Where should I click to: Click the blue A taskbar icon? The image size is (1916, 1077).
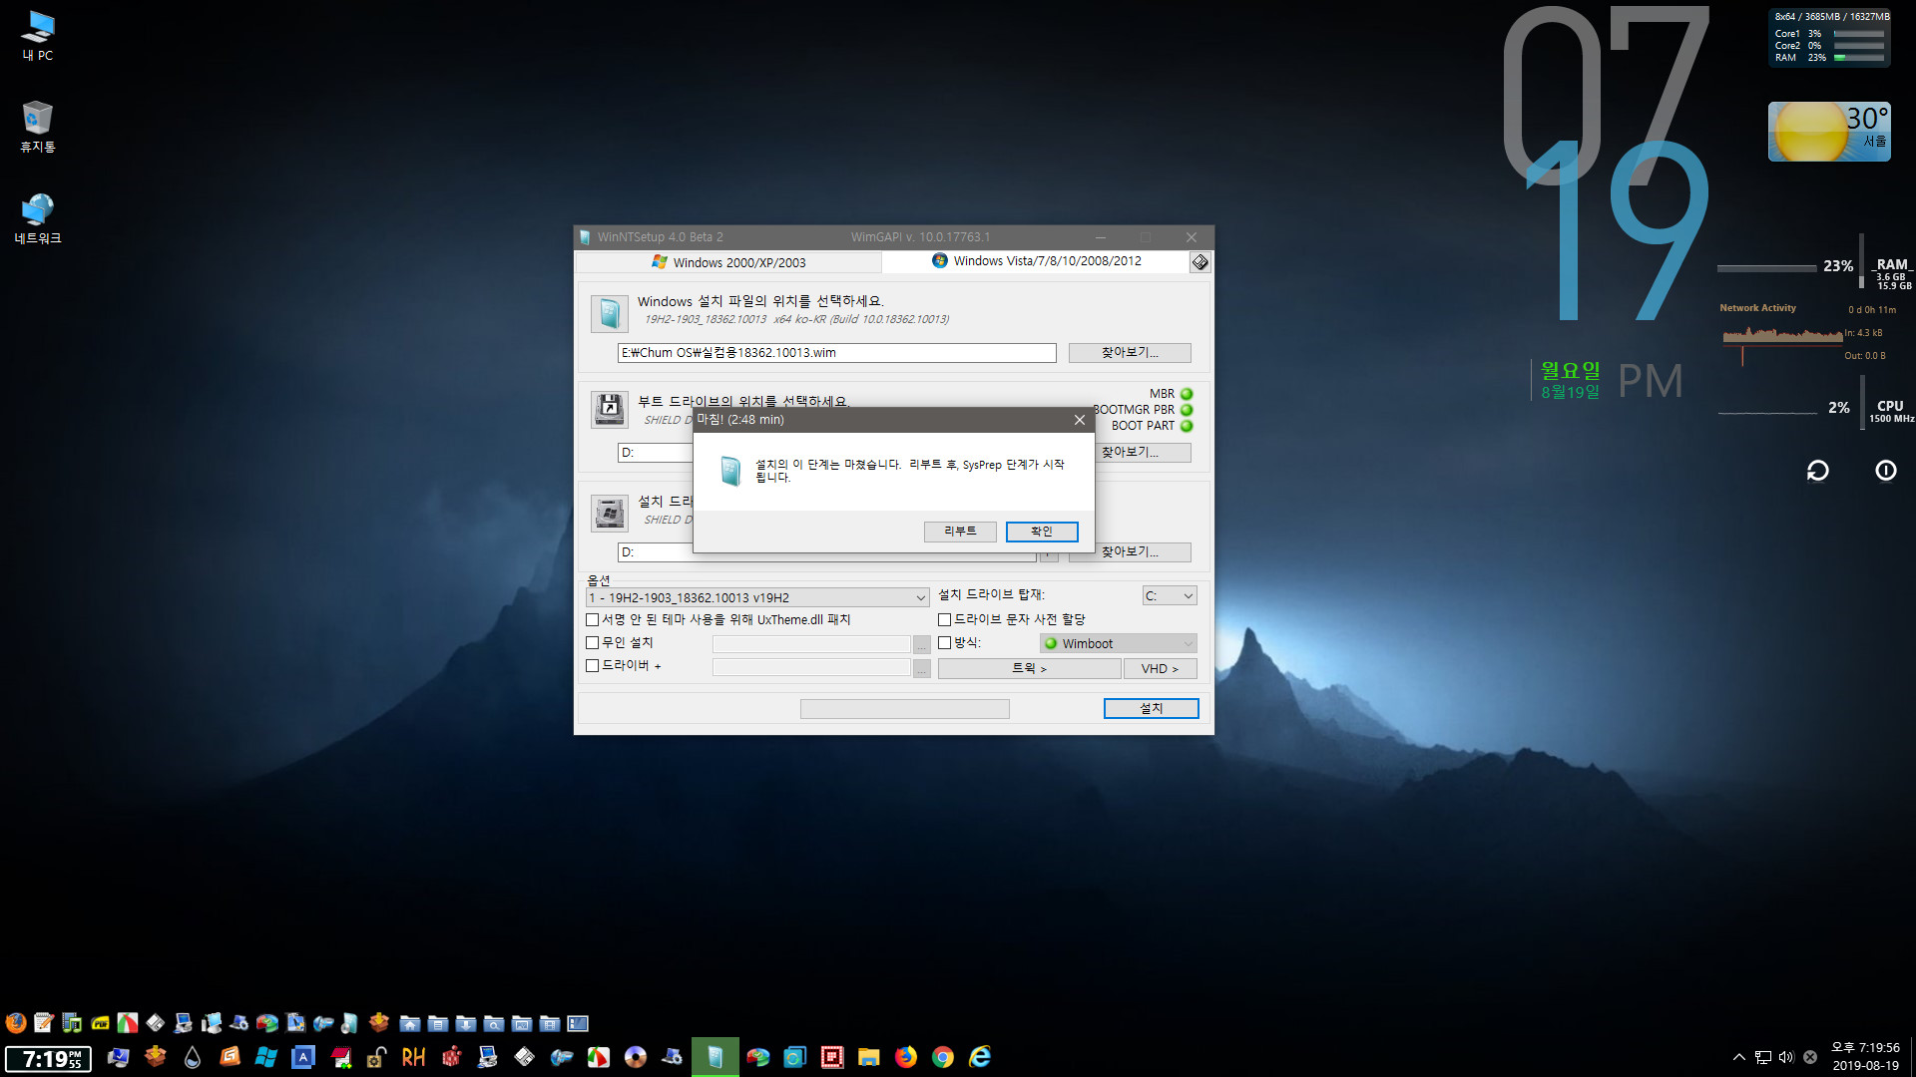(x=303, y=1057)
